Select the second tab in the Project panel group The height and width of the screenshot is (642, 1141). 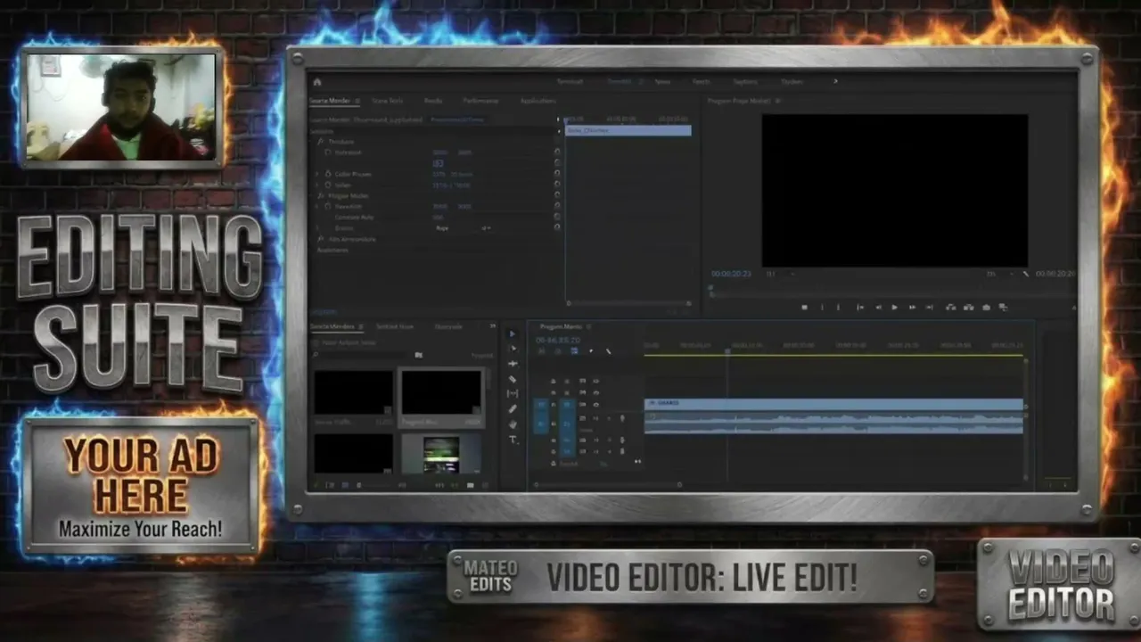[x=394, y=327]
